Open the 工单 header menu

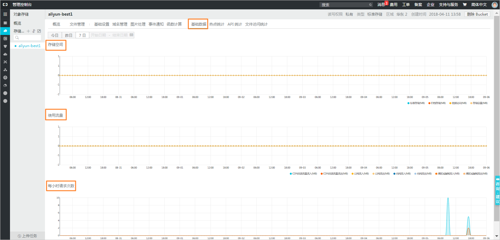(406, 5)
